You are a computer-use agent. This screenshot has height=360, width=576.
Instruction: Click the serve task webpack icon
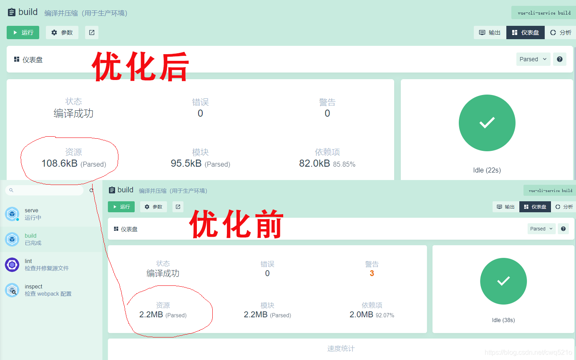point(12,214)
